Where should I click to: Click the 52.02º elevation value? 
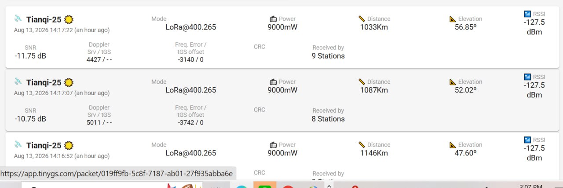click(x=466, y=90)
